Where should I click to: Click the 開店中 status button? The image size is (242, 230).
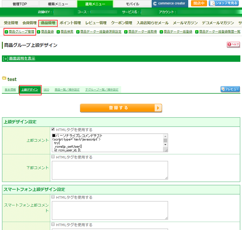[x=199, y=3]
